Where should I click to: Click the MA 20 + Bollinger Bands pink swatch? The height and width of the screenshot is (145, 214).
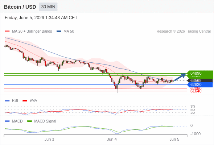pos(7,32)
